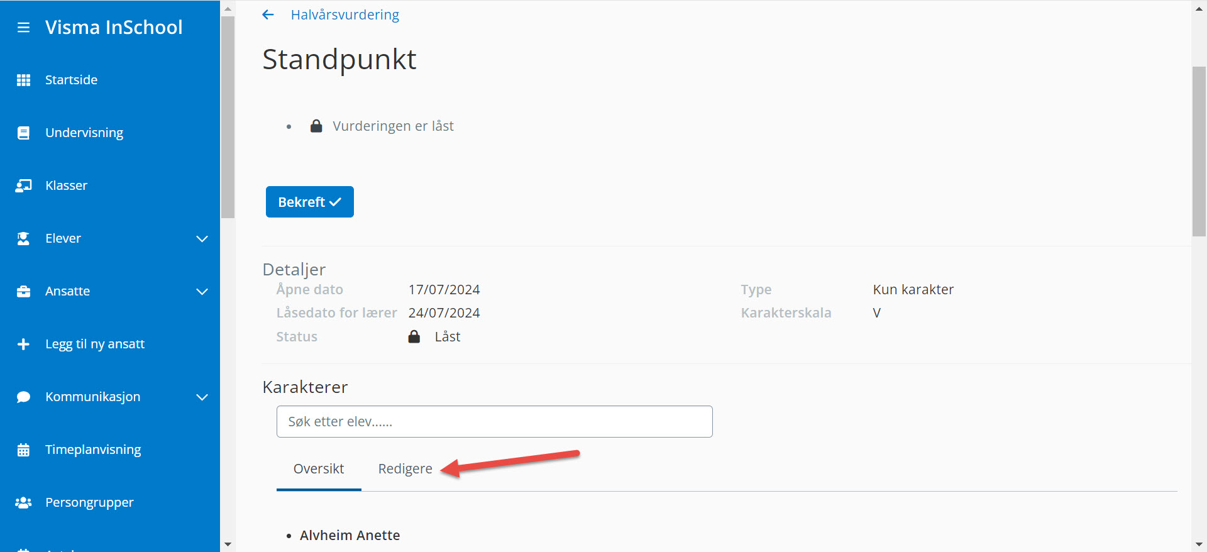
Task: Expand the Ansatte submenu chevron
Action: (x=202, y=292)
